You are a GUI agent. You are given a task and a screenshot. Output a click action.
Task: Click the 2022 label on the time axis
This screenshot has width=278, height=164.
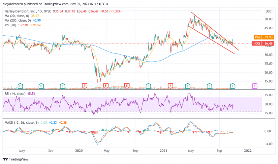[x=248, y=151]
